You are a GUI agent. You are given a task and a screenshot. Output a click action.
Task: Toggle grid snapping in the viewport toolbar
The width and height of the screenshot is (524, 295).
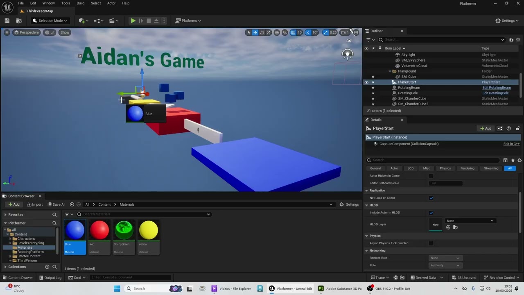[x=293, y=32]
